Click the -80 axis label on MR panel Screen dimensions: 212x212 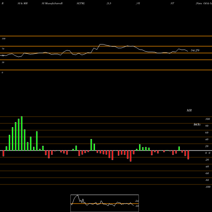(x=207, y=180)
